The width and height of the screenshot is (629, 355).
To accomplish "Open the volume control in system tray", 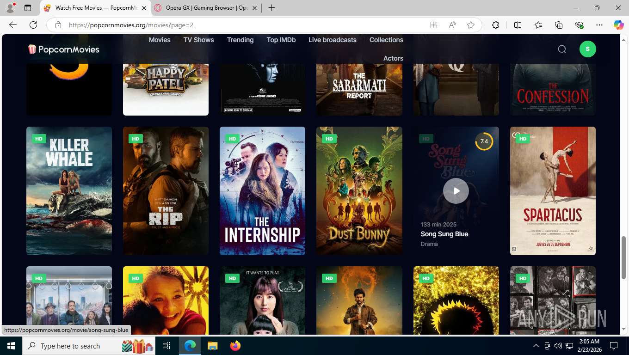I will click(x=558, y=346).
